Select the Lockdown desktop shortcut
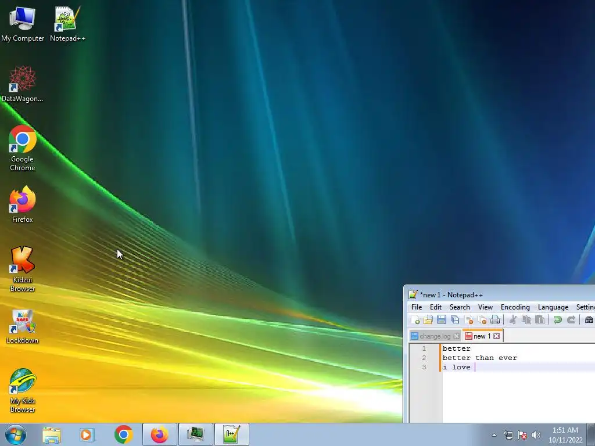This screenshot has height=446, width=595. tap(23, 326)
